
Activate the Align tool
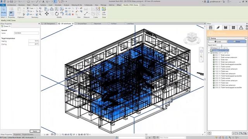46,9
